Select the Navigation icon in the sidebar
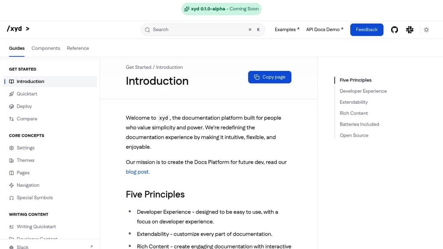Screen dimensions: 443x249 (11, 185)
